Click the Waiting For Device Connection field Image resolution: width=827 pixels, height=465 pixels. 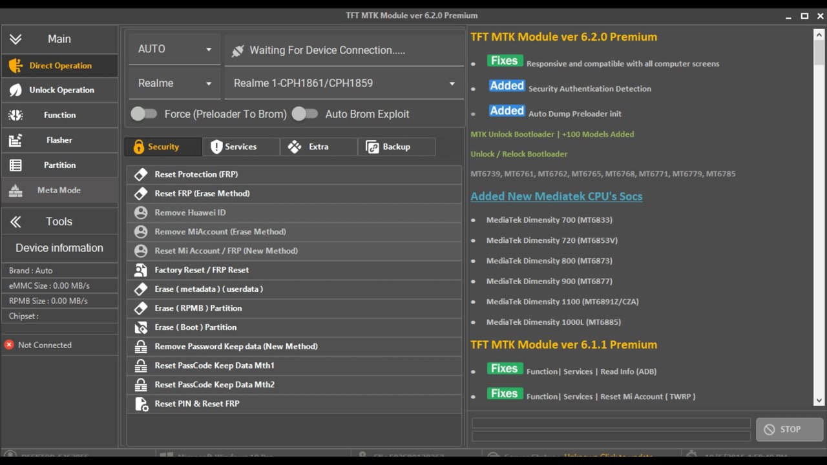coord(344,50)
